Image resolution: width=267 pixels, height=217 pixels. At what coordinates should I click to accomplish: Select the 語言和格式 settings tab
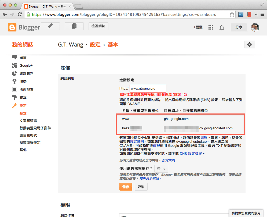click(28, 135)
